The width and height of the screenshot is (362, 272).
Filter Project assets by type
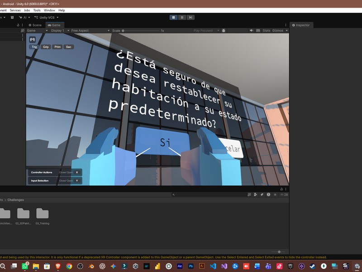tap(255, 194)
